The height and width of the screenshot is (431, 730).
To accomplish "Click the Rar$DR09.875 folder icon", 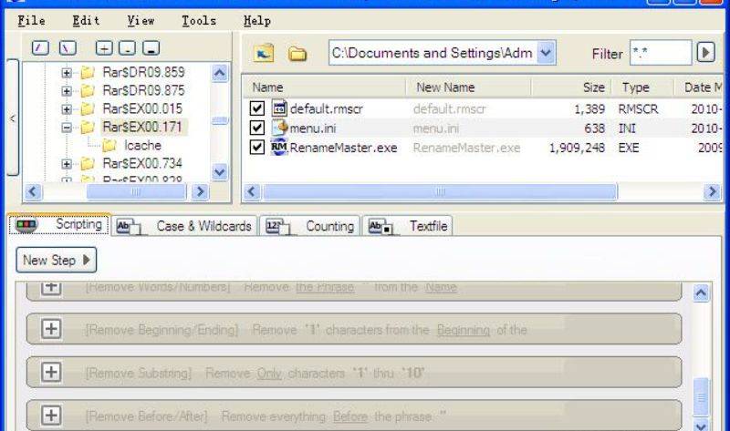I will click(x=87, y=90).
